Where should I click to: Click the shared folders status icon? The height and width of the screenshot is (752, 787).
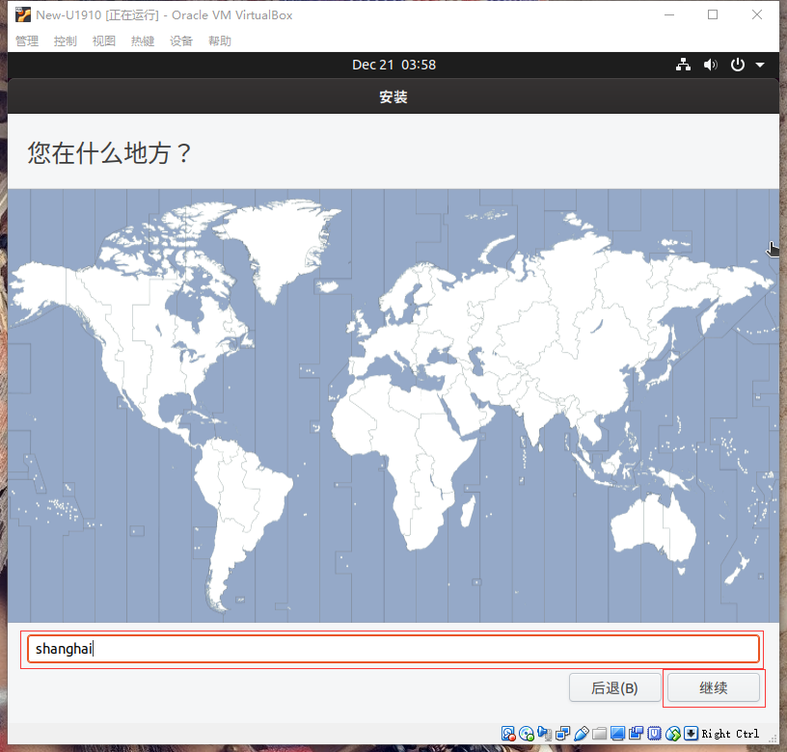(599, 734)
